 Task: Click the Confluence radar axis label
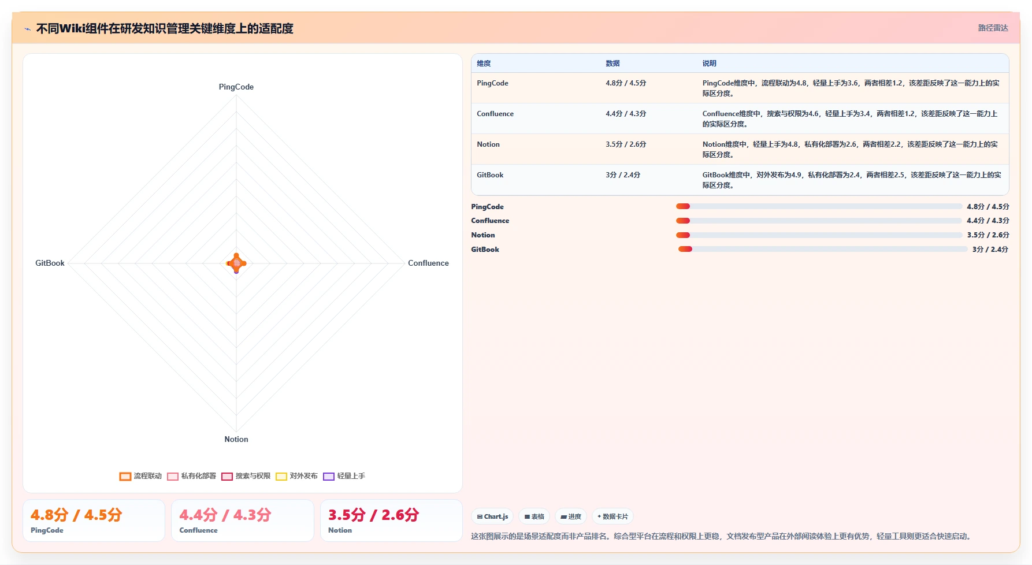pyautogui.click(x=428, y=263)
